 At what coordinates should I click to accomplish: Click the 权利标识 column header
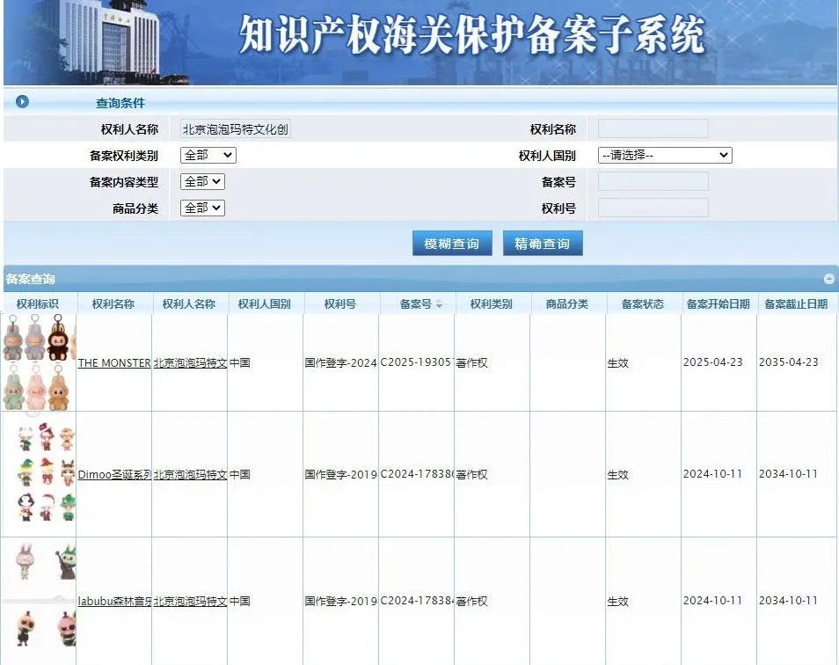point(38,303)
